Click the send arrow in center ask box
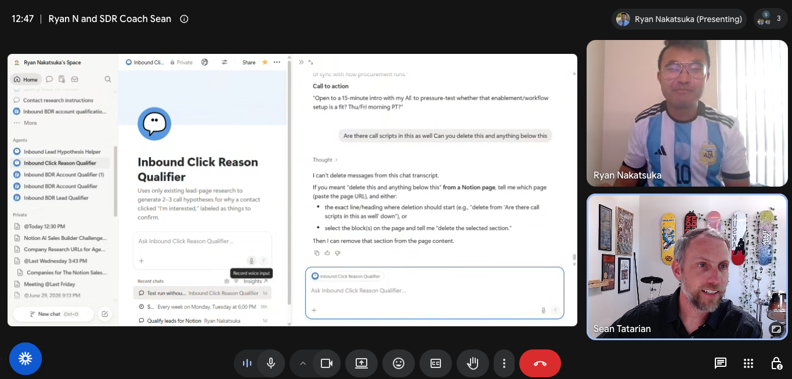The width and height of the screenshot is (792, 379). (x=263, y=261)
